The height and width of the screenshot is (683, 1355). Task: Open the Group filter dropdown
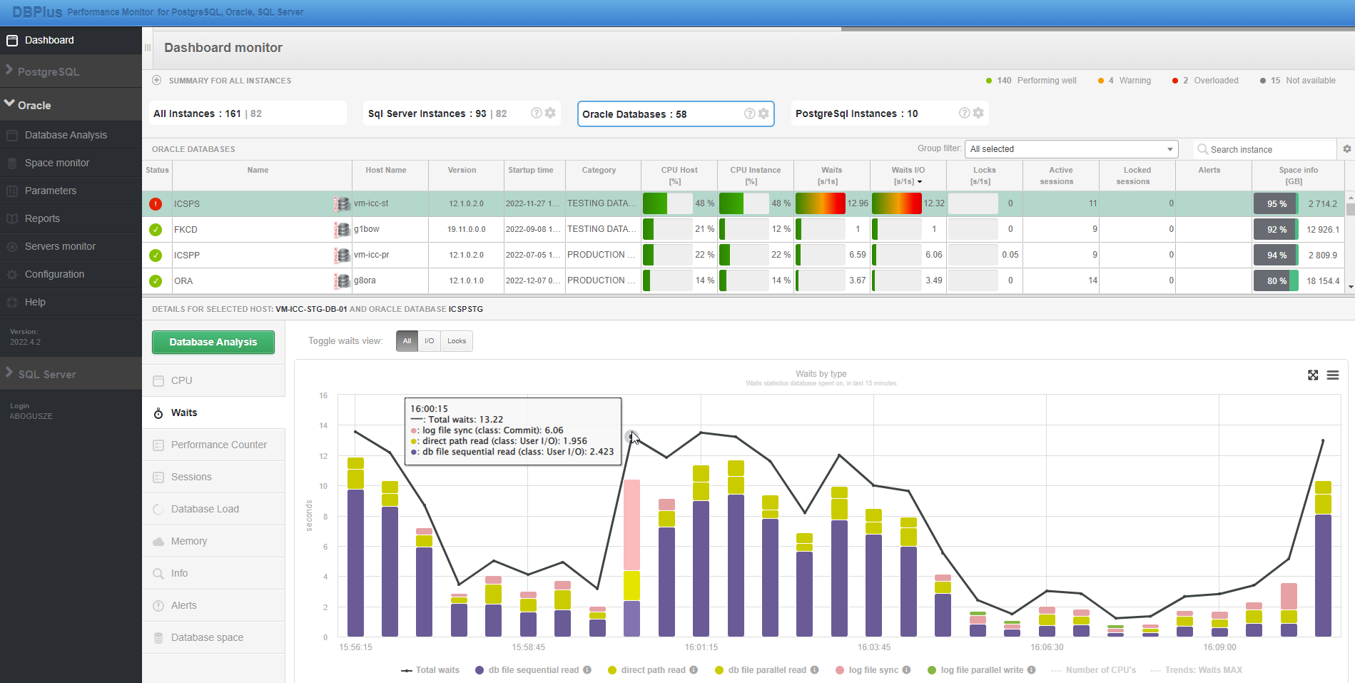click(x=1070, y=148)
